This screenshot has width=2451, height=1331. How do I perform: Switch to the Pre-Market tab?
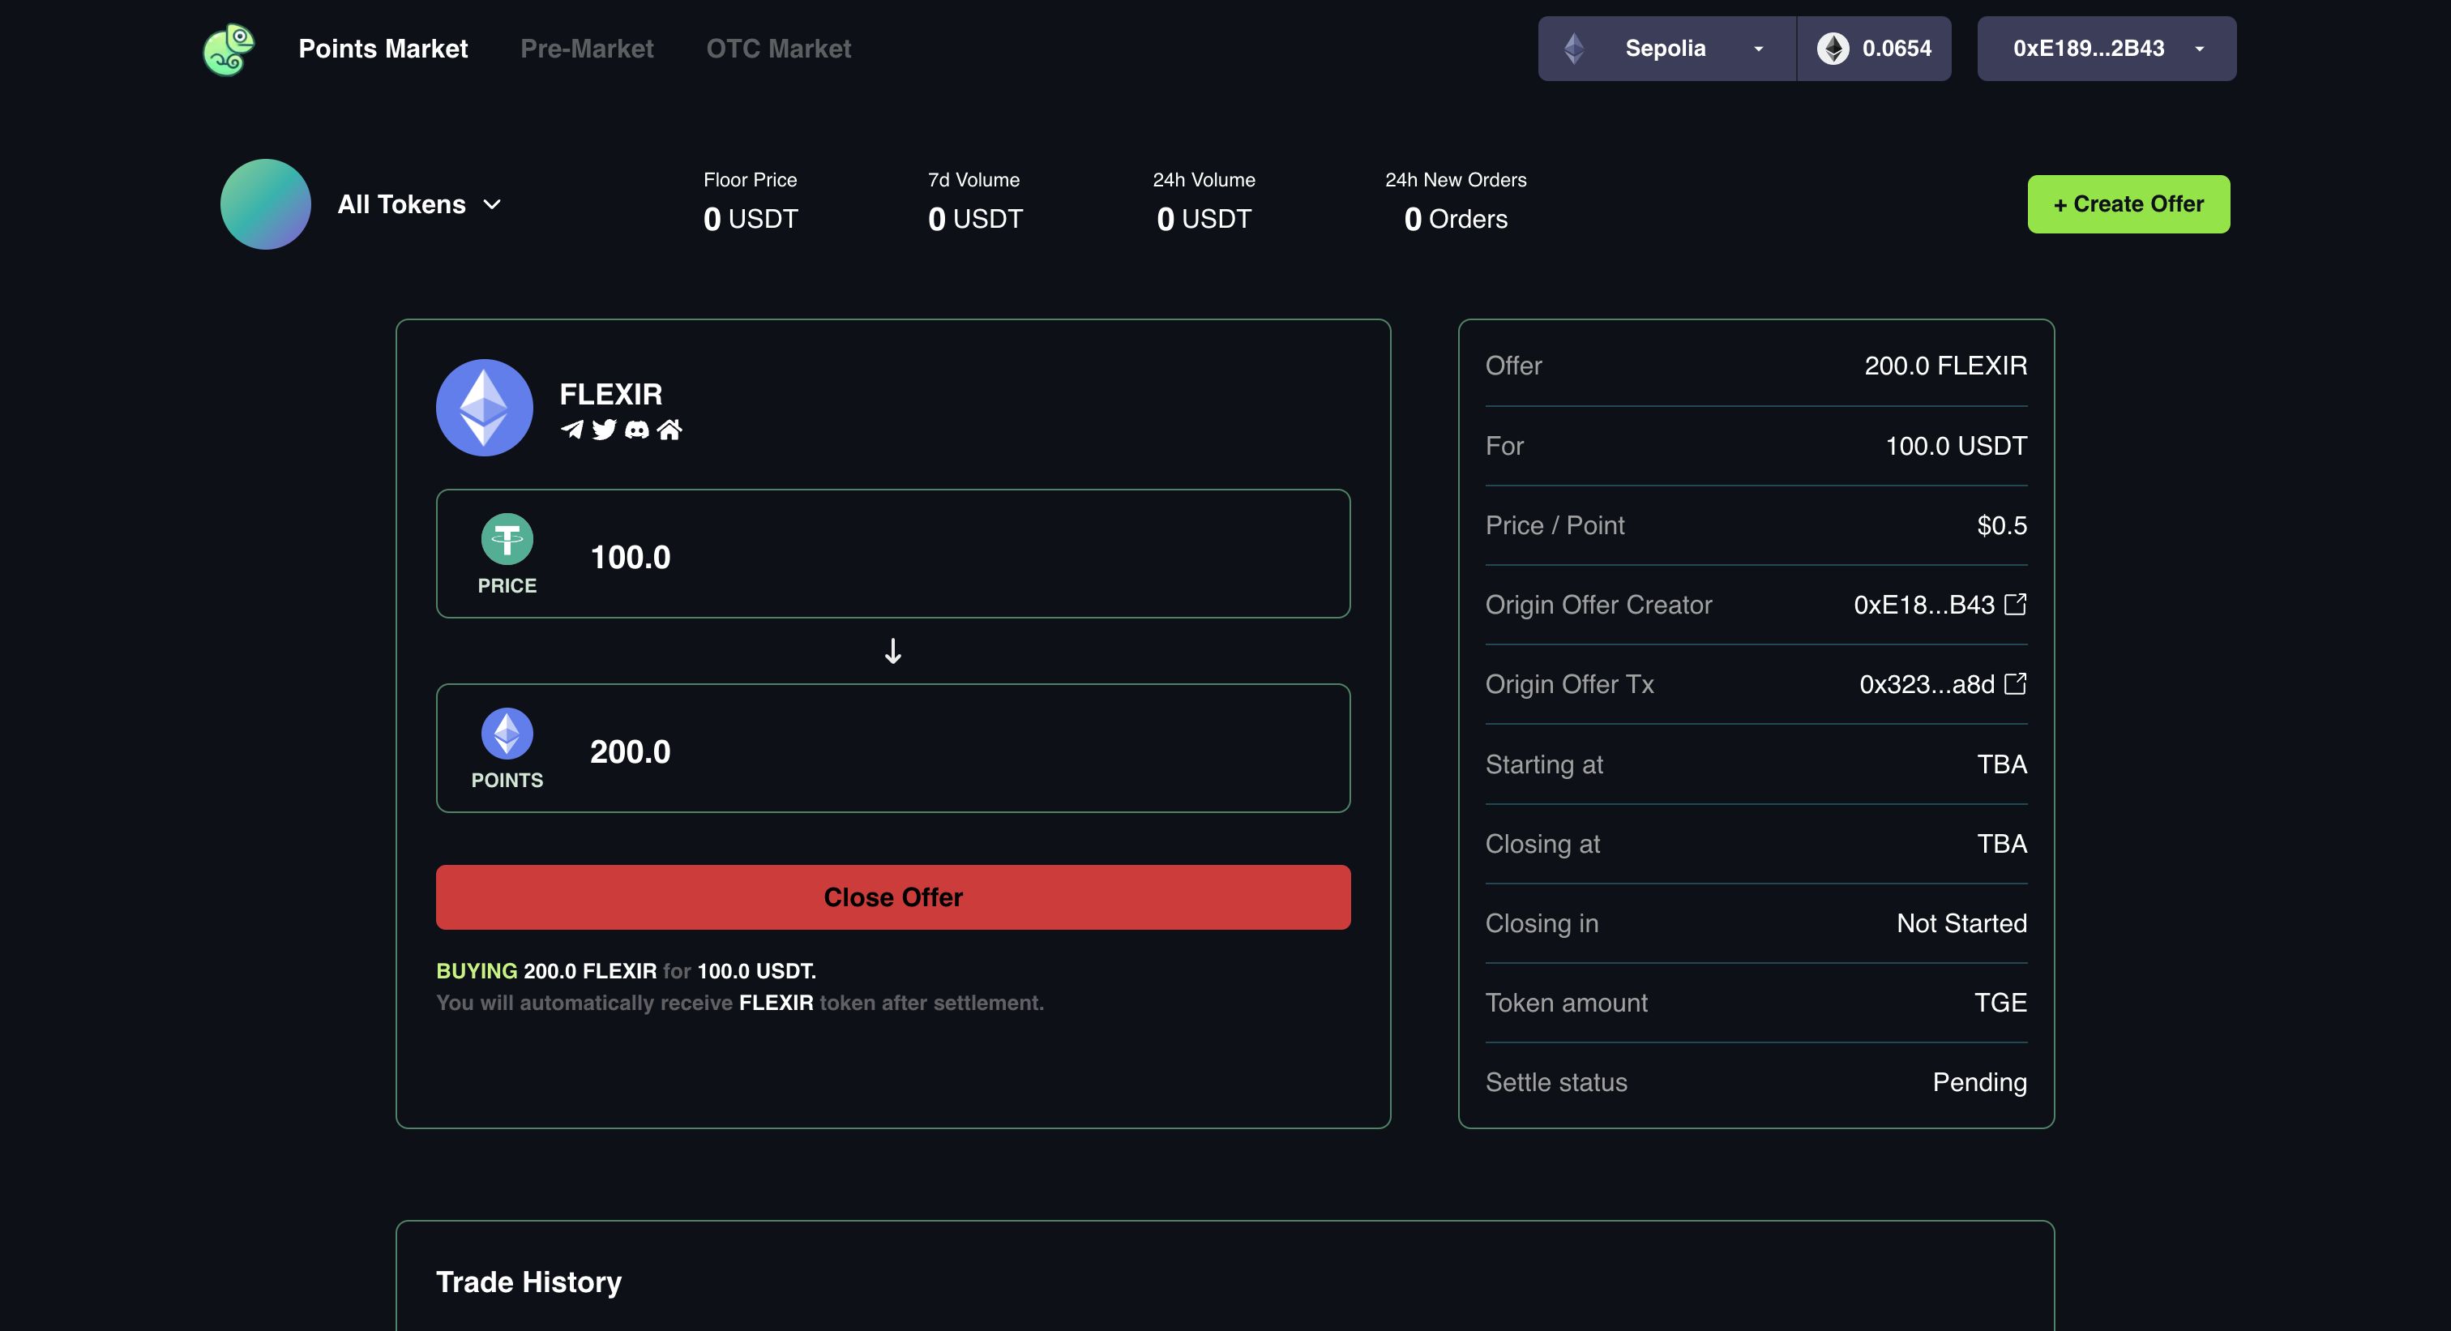click(588, 48)
